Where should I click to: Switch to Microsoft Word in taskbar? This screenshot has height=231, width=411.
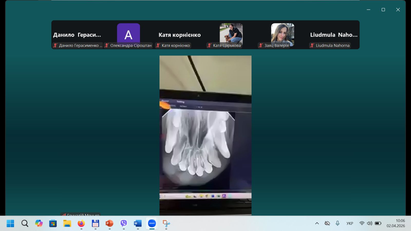pyautogui.click(x=138, y=223)
